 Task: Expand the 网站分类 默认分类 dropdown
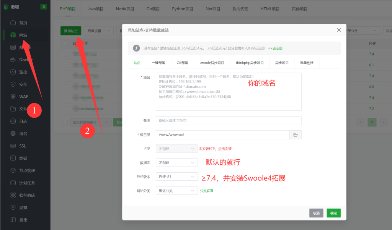[177, 191]
